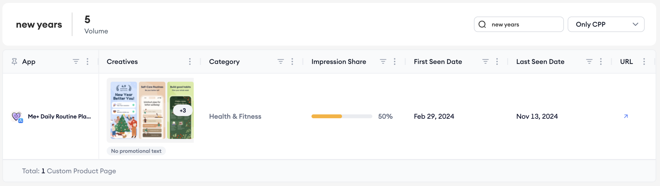Click the new years search field
Image resolution: width=660 pixels, height=186 pixels.
(x=519, y=24)
